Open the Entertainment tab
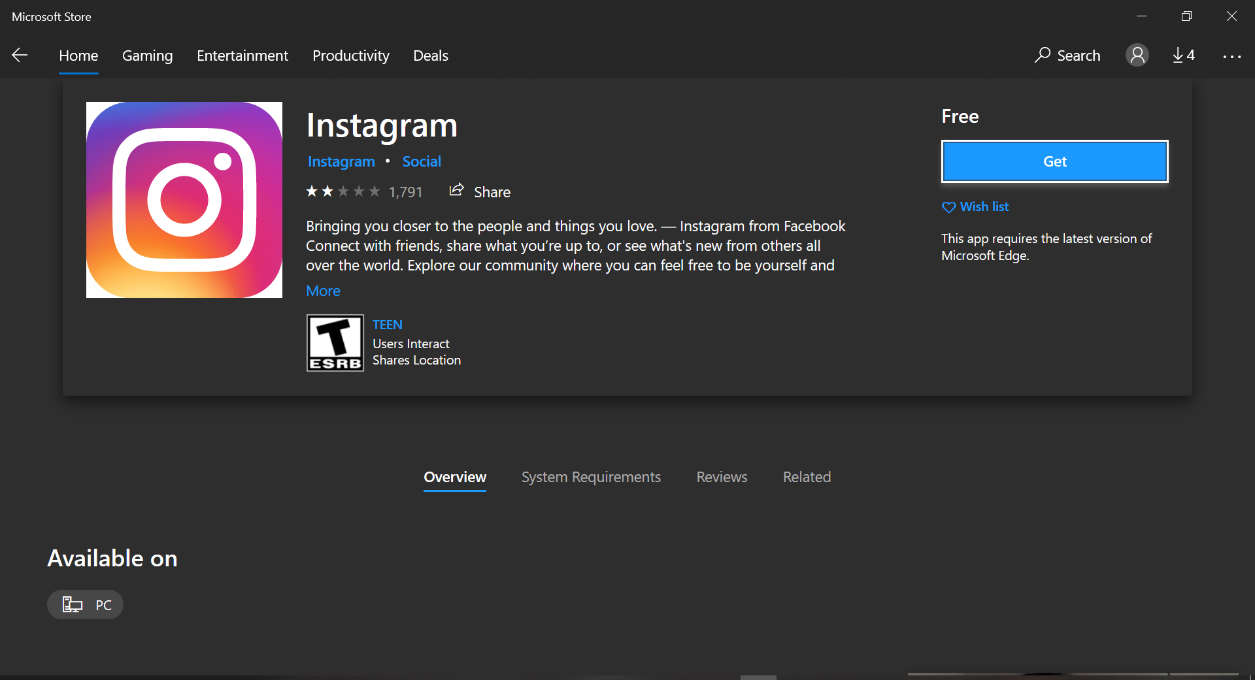1255x680 pixels. point(243,56)
